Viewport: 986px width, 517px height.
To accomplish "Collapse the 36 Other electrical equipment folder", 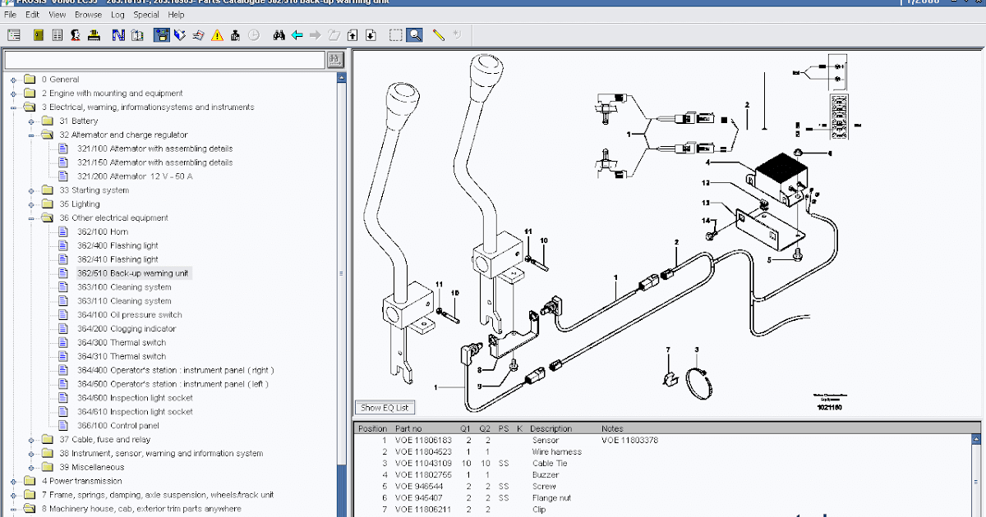I will coord(31,218).
